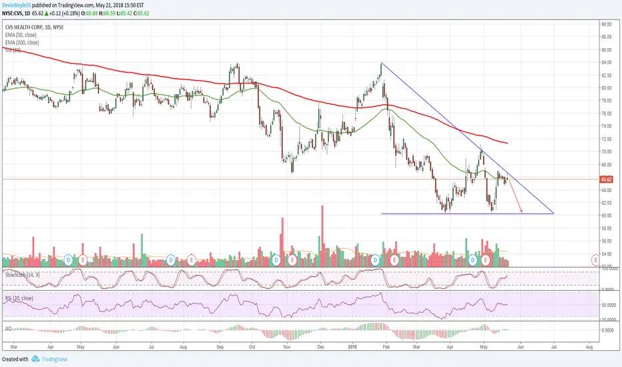622x367 pixels.
Task: Click the current price tag 65.62
Action: [607, 179]
